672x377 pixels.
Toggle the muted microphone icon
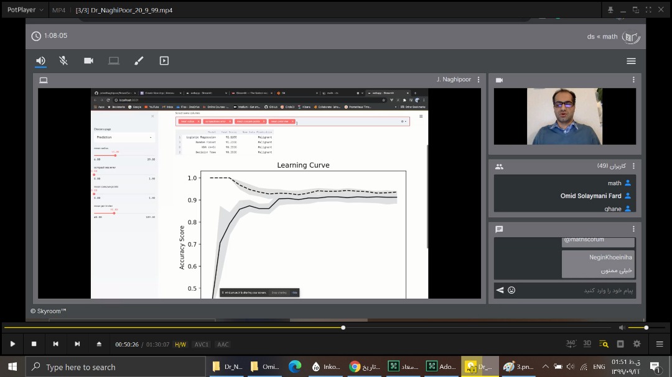63,61
